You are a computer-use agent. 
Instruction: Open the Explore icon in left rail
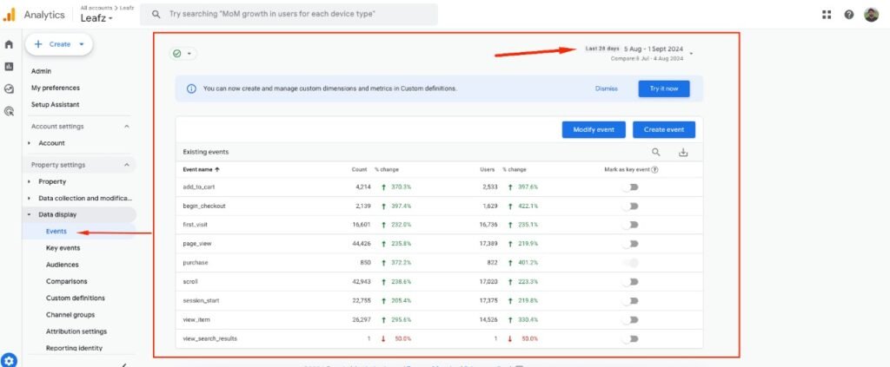click(9, 88)
